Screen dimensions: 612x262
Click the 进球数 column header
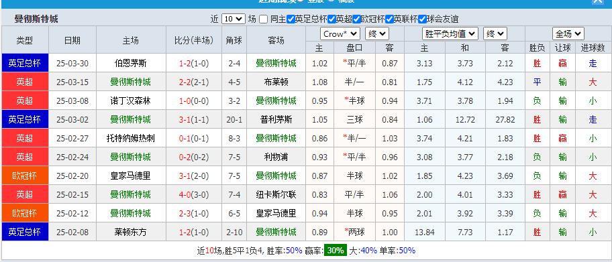coord(593,48)
